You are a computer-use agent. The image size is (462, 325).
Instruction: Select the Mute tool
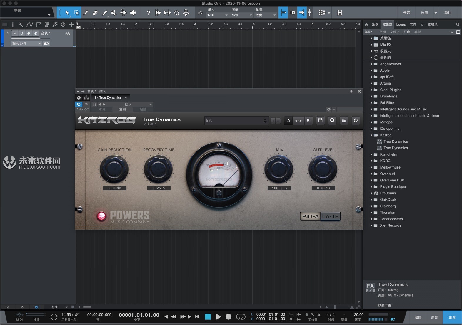114,13
